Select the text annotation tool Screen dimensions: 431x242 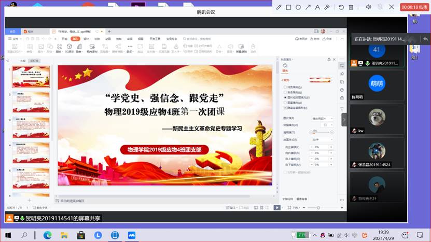pyautogui.click(x=317, y=7)
